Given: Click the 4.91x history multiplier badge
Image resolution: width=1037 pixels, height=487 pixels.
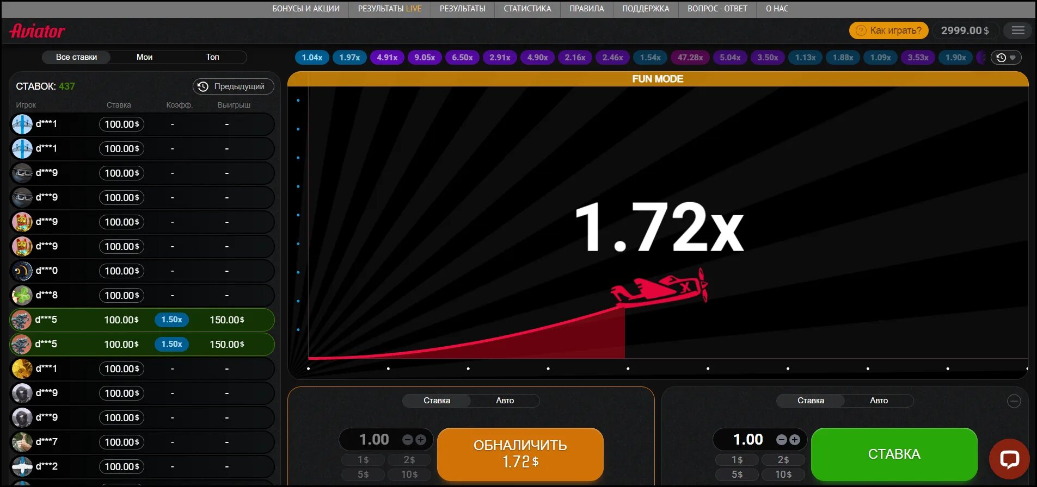Looking at the screenshot, I should pyautogui.click(x=387, y=57).
